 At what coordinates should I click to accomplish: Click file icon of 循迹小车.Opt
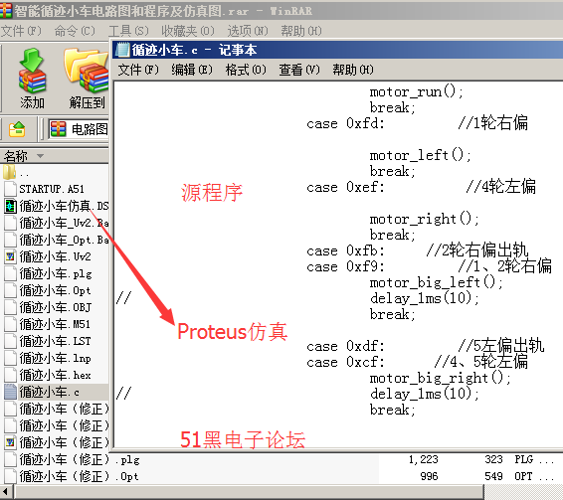tap(10, 290)
